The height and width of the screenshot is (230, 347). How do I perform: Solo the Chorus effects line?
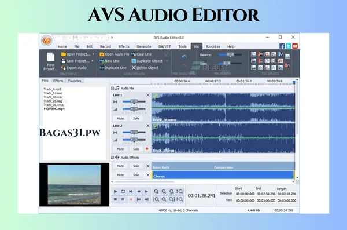tap(136, 175)
